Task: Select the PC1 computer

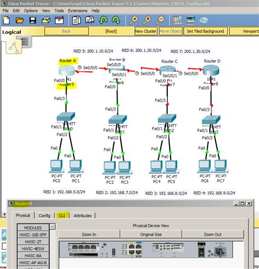Action: 76,166
